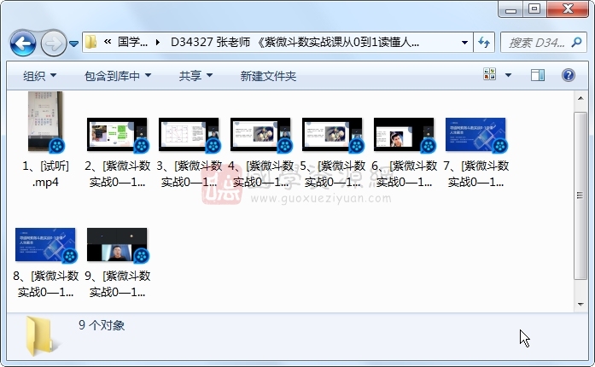Select file 1、[试听].mp4 thumbnail

point(45,121)
